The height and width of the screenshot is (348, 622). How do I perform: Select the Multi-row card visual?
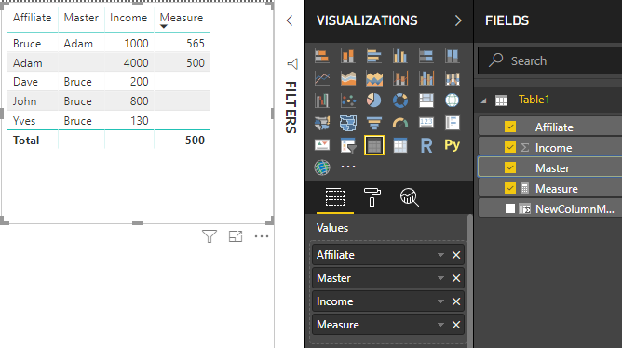(x=452, y=123)
